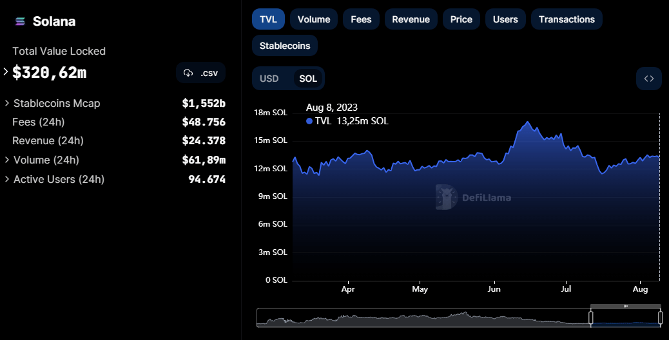The image size is (669, 340).
Task: Open the embed chart code icon
Action: (648, 79)
